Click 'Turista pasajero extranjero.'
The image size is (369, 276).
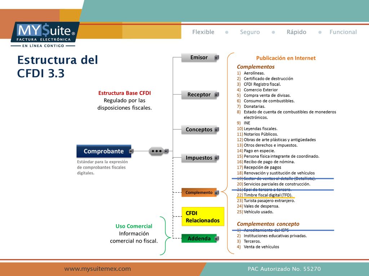(x=269, y=201)
